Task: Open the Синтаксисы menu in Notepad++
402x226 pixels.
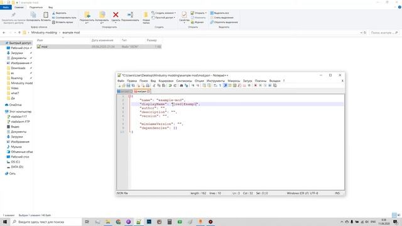Action: [184, 81]
